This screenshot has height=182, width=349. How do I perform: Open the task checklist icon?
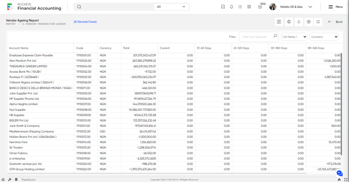click(240, 7)
